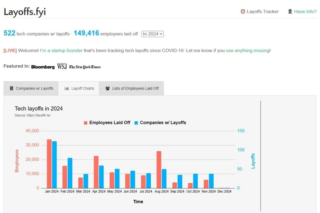
Task: Click the red Aug 2024 employees bar
Action: (159, 170)
